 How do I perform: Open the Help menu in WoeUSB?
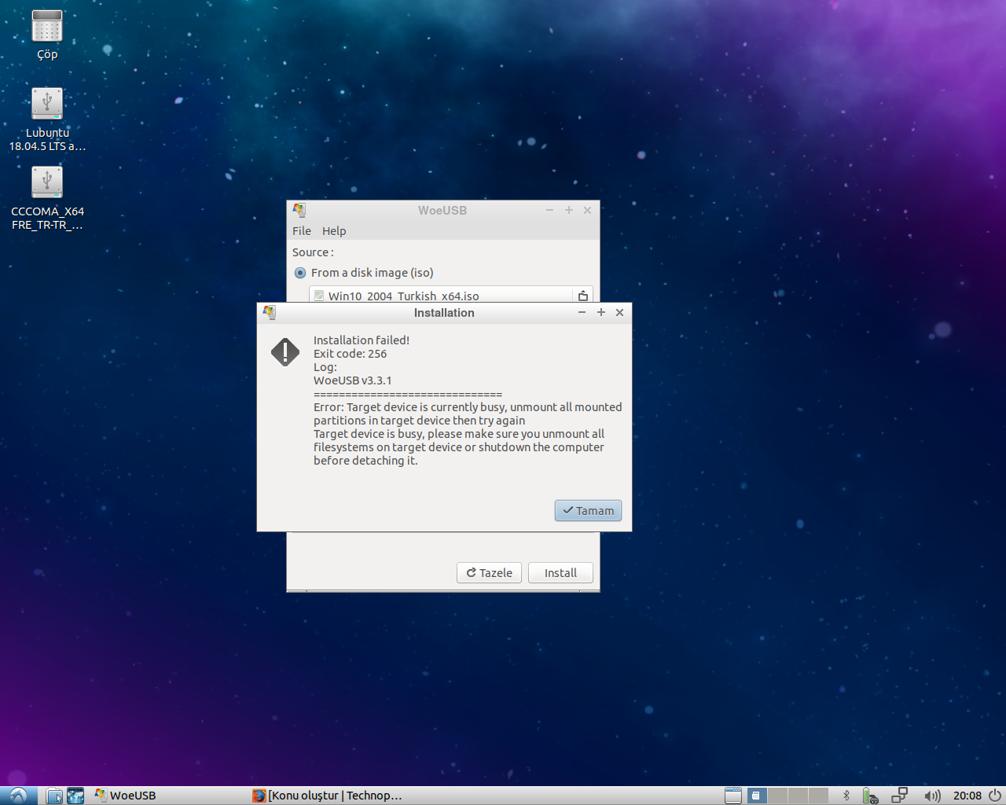[334, 230]
